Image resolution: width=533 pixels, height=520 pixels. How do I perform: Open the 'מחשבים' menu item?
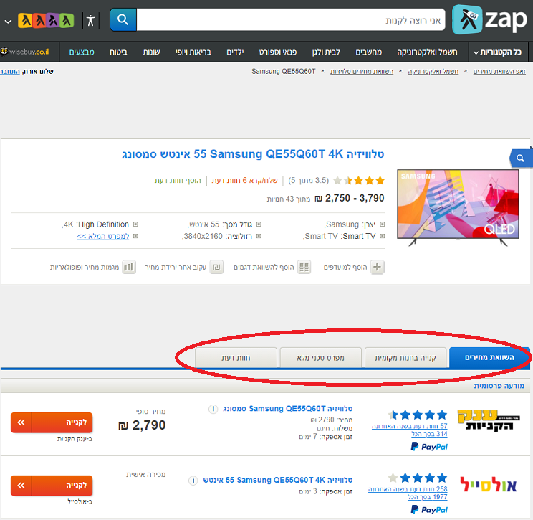pos(369,52)
